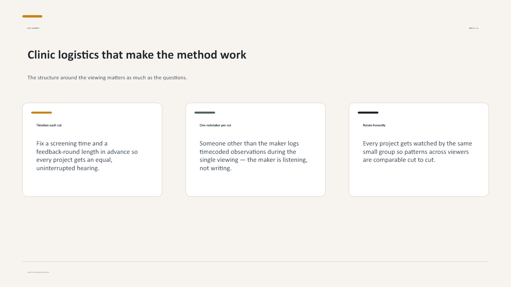Select the "Every project gets watched" paragraph

click(x=418, y=151)
